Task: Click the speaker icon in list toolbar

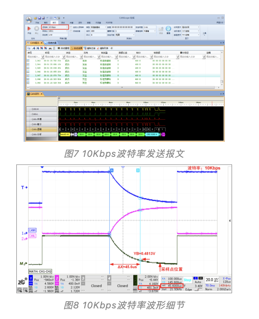Action: (x=112, y=48)
